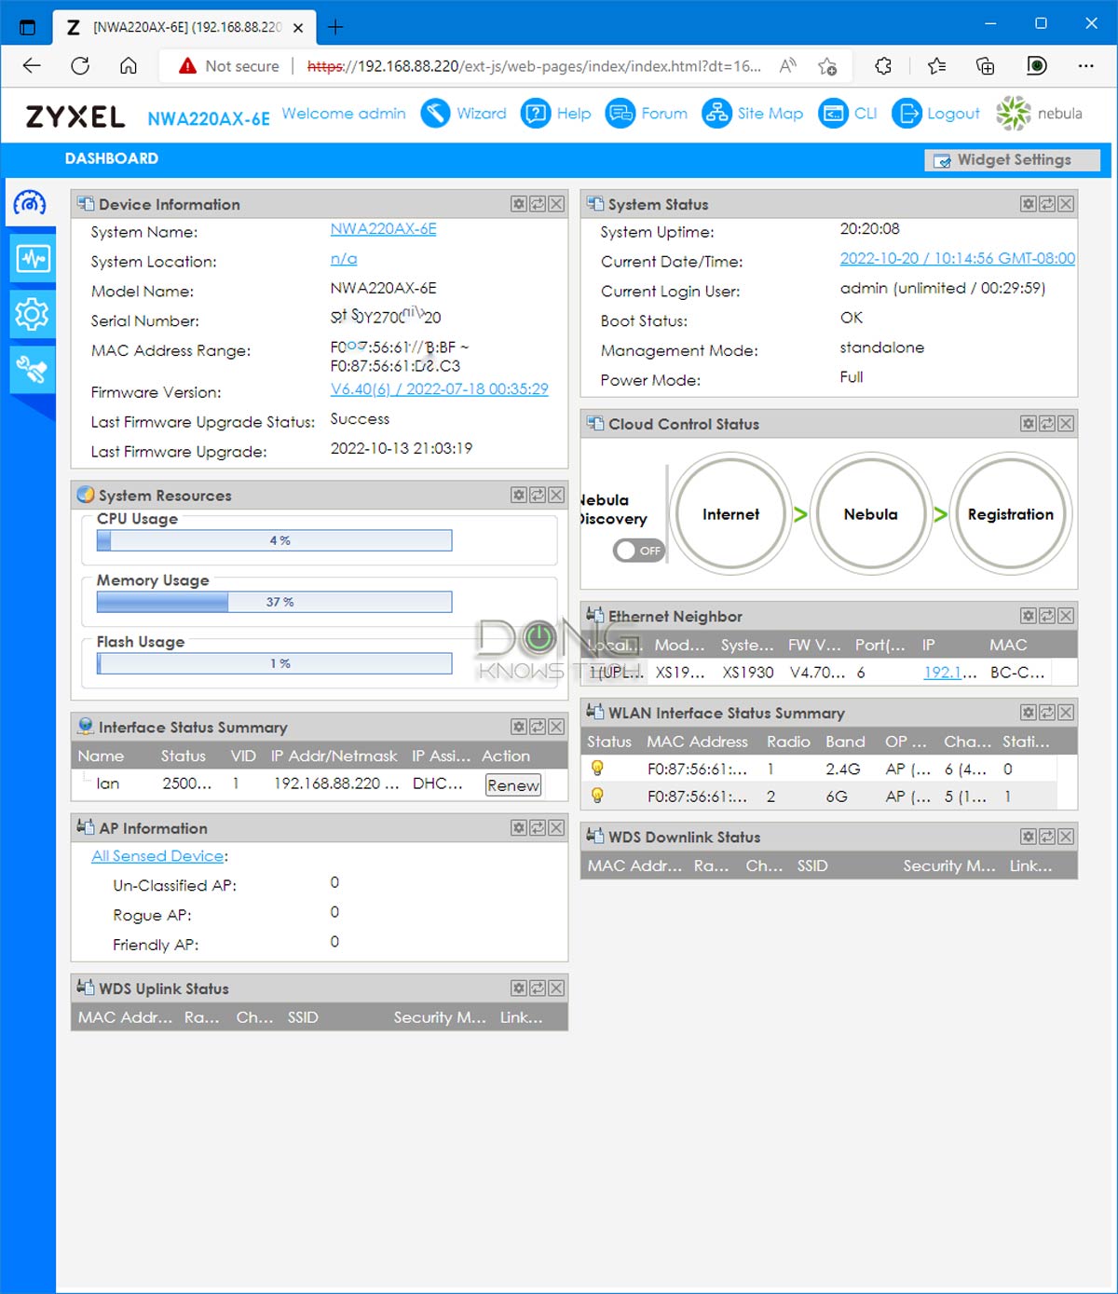Click the 2.4G radio status bulb
The image size is (1118, 1294).
(597, 769)
